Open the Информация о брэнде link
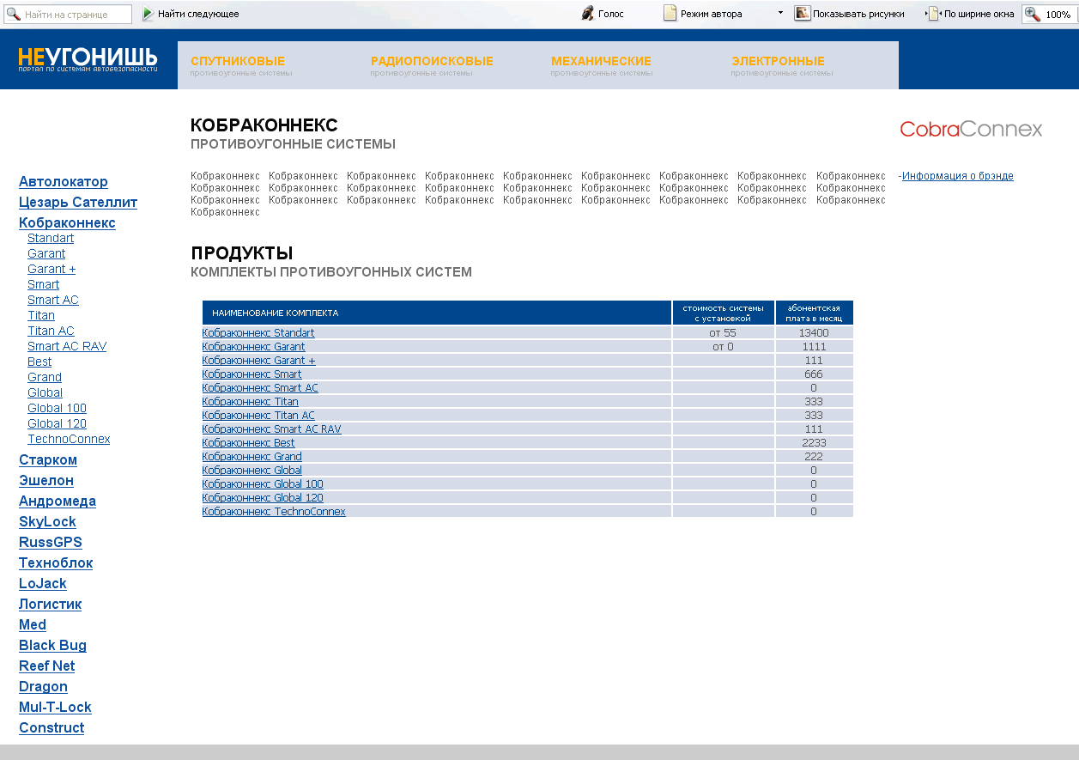 click(x=958, y=176)
